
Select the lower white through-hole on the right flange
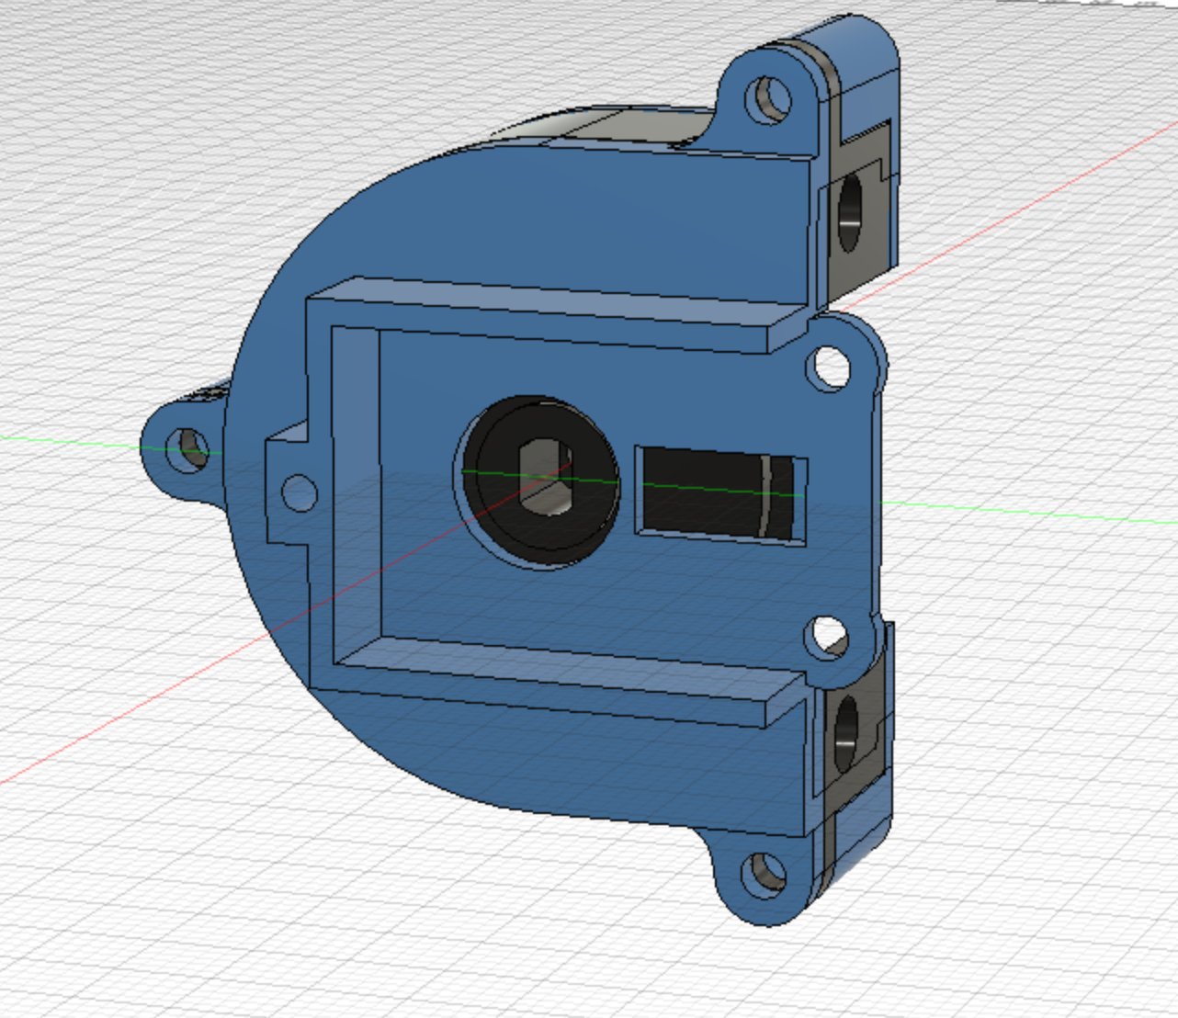coord(826,636)
